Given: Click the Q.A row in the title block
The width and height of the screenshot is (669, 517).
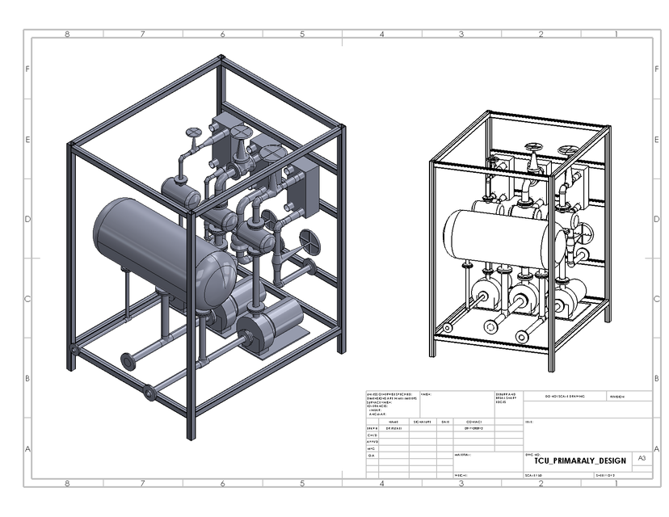Looking at the screenshot, I should [x=369, y=454].
